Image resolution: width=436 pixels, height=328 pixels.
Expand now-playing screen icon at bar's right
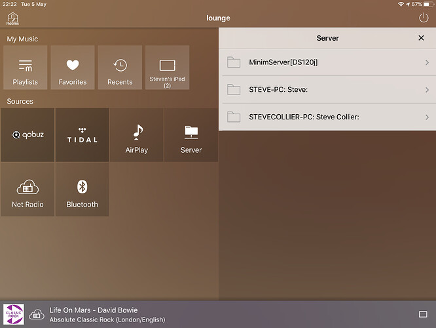[x=423, y=314]
